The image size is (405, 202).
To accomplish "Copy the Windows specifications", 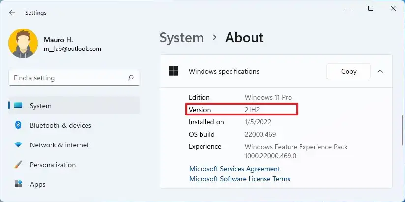I will click(348, 71).
